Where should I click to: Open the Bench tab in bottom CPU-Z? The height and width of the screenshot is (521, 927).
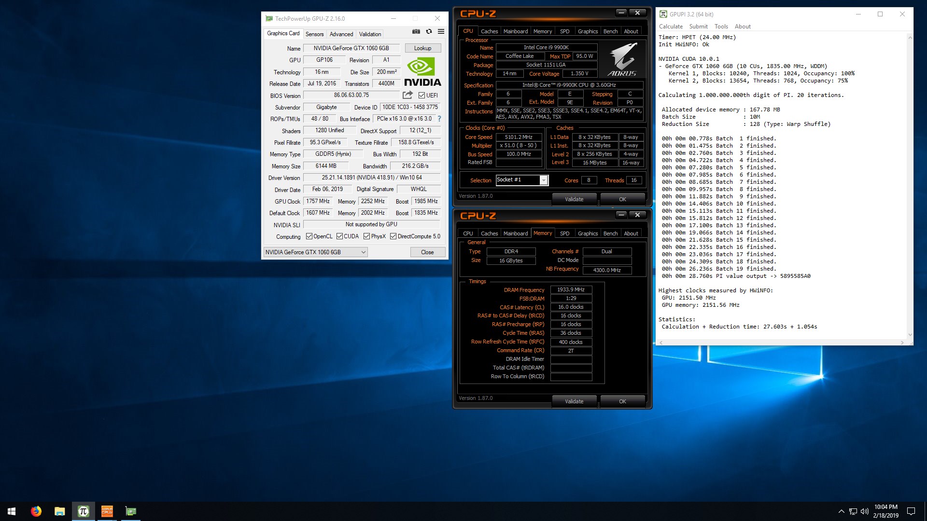(610, 233)
